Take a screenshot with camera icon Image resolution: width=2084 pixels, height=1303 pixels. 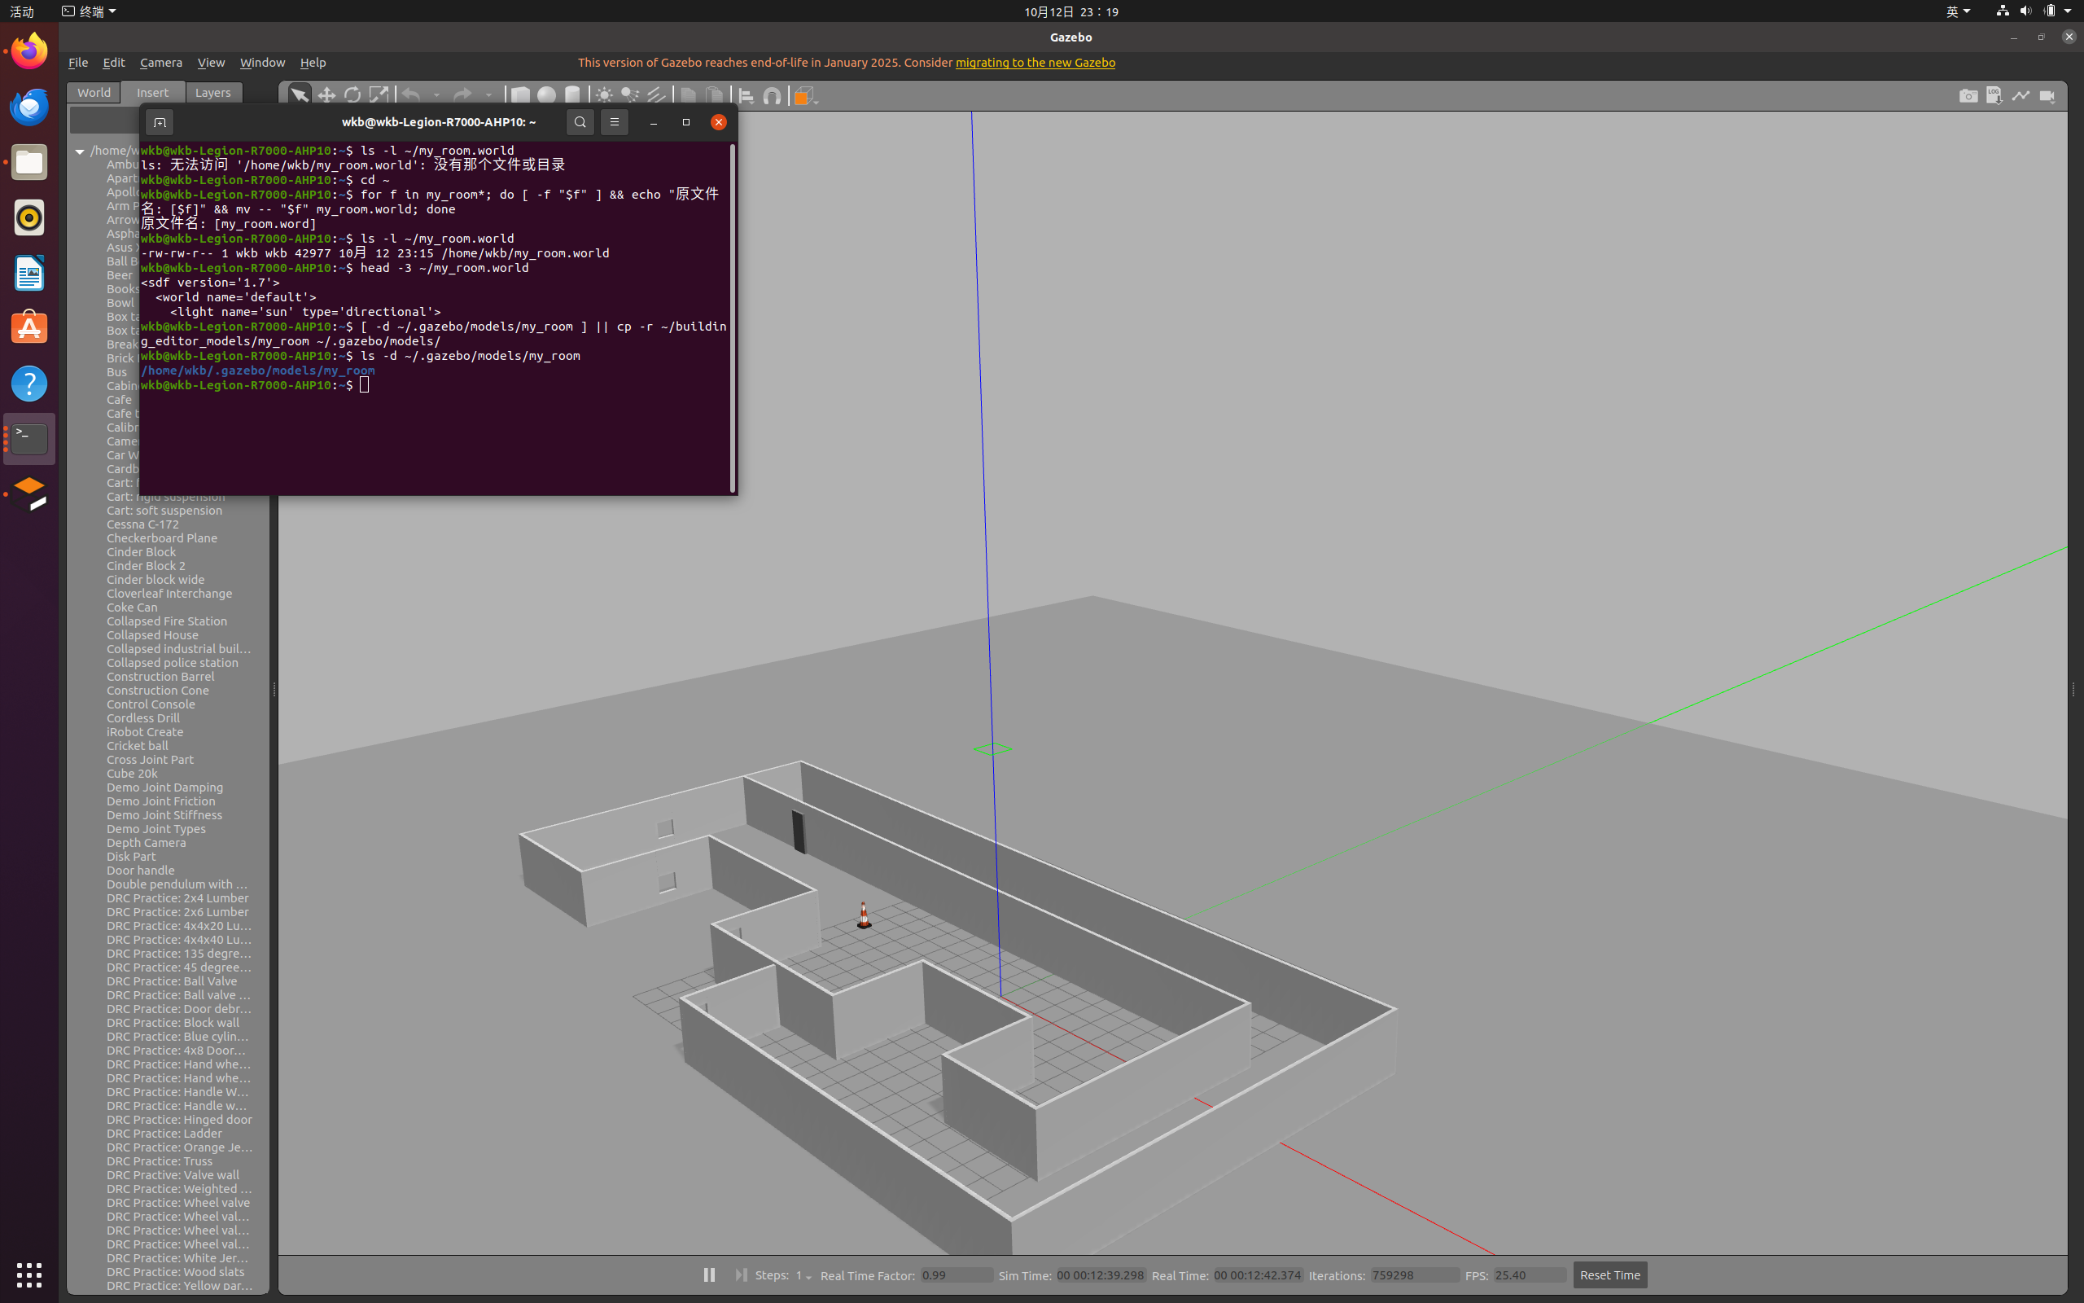[x=1968, y=95]
